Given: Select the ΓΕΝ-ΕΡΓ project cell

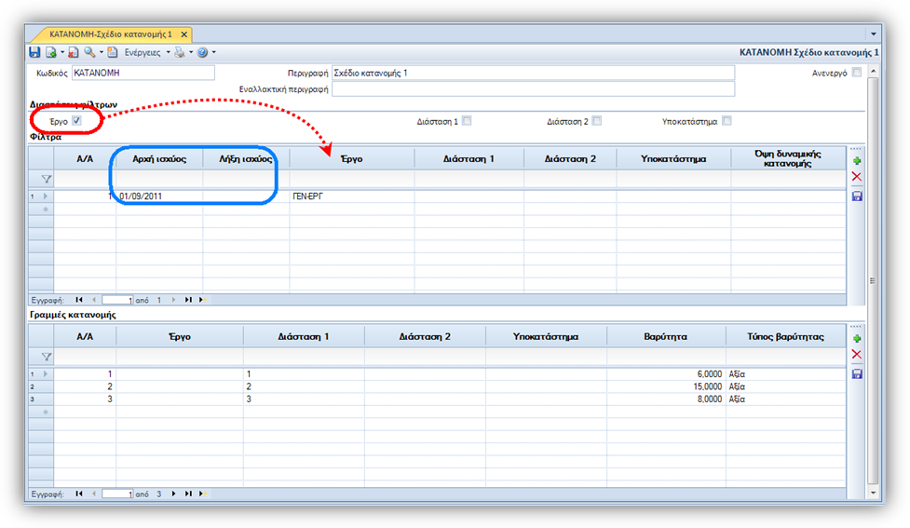Looking at the screenshot, I should 352,196.
